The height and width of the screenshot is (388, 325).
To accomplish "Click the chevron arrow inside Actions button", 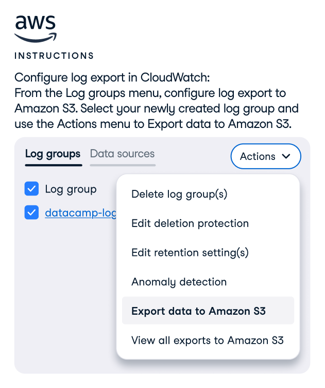I will pos(286,157).
